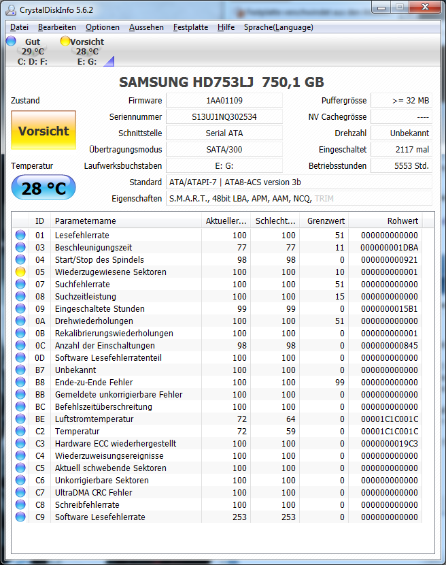Click the blue status icon for Lesefehlerrate
Viewport: 446px width, 565px height.
click(x=20, y=235)
